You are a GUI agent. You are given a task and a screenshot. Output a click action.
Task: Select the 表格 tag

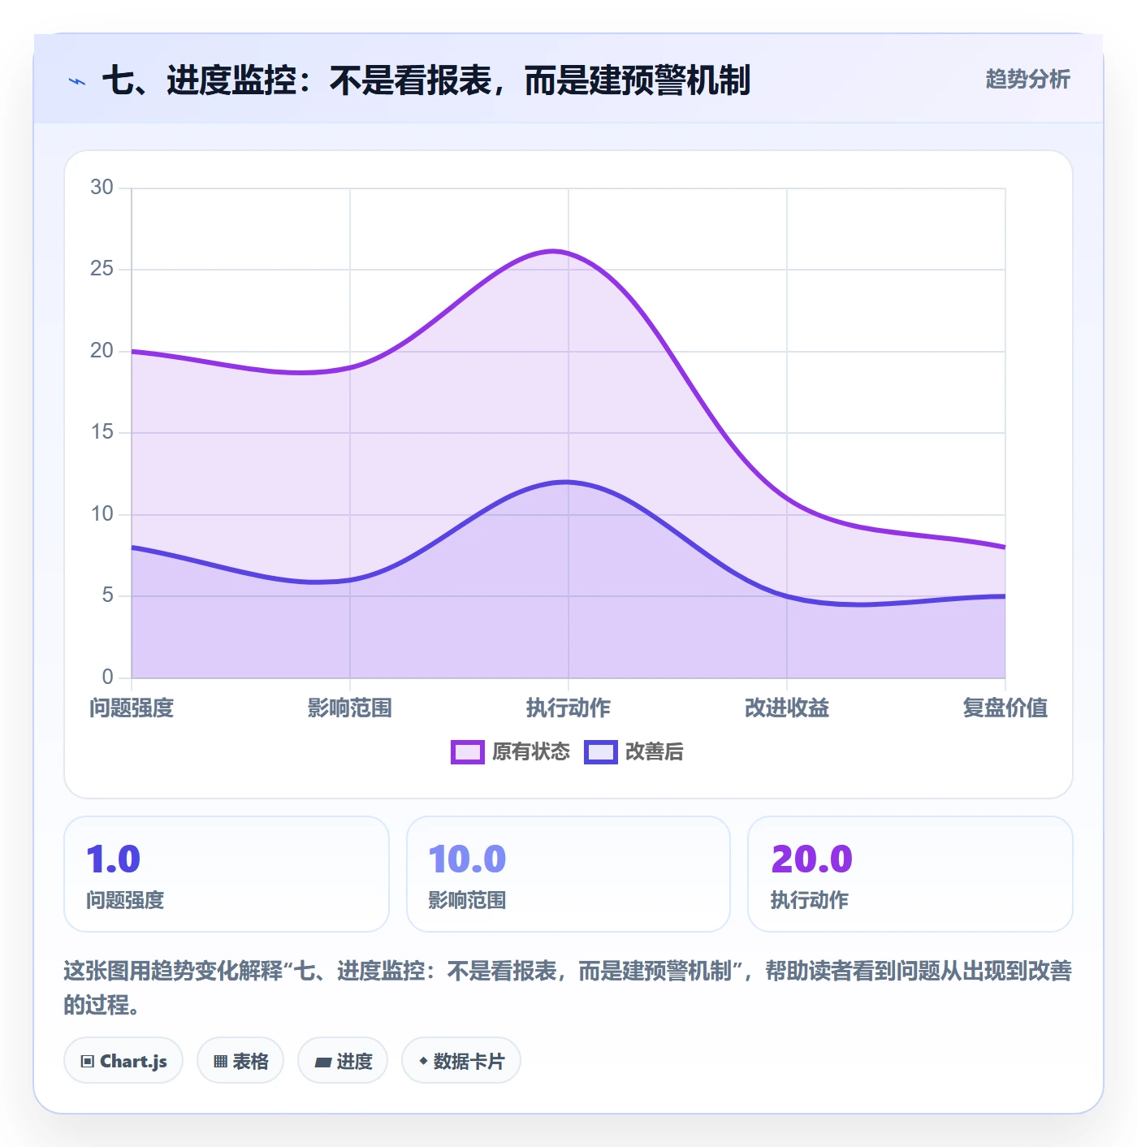pyautogui.click(x=240, y=1060)
